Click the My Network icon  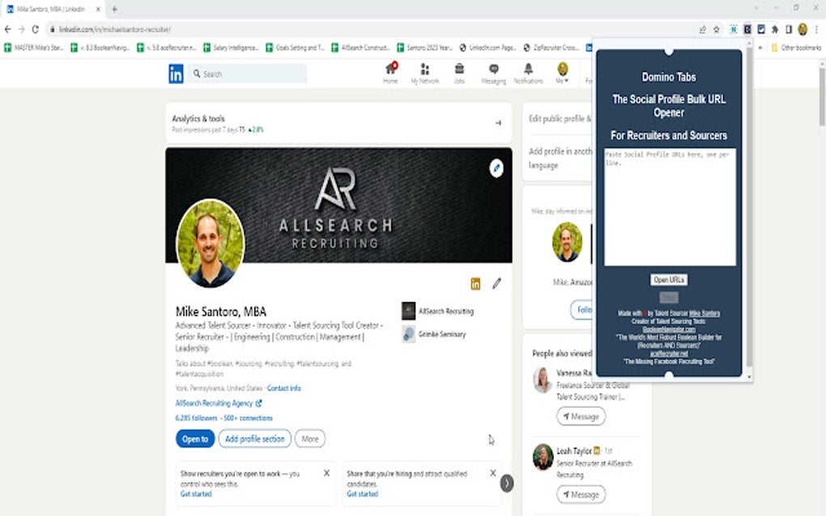click(x=424, y=71)
